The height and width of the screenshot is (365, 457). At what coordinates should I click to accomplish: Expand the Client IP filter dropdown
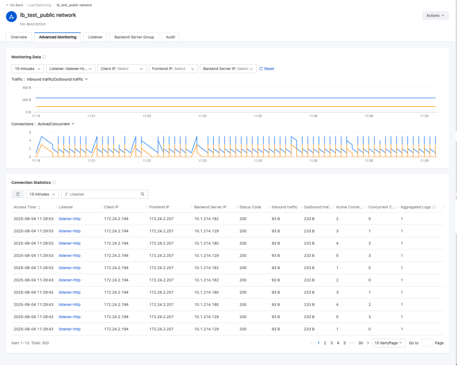(122, 69)
